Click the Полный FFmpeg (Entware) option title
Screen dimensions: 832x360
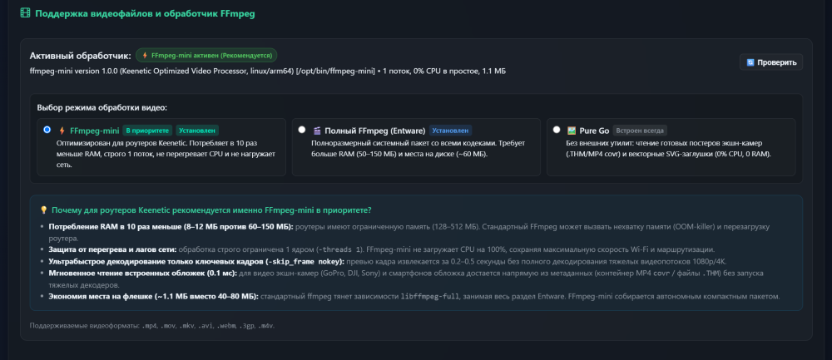375,131
